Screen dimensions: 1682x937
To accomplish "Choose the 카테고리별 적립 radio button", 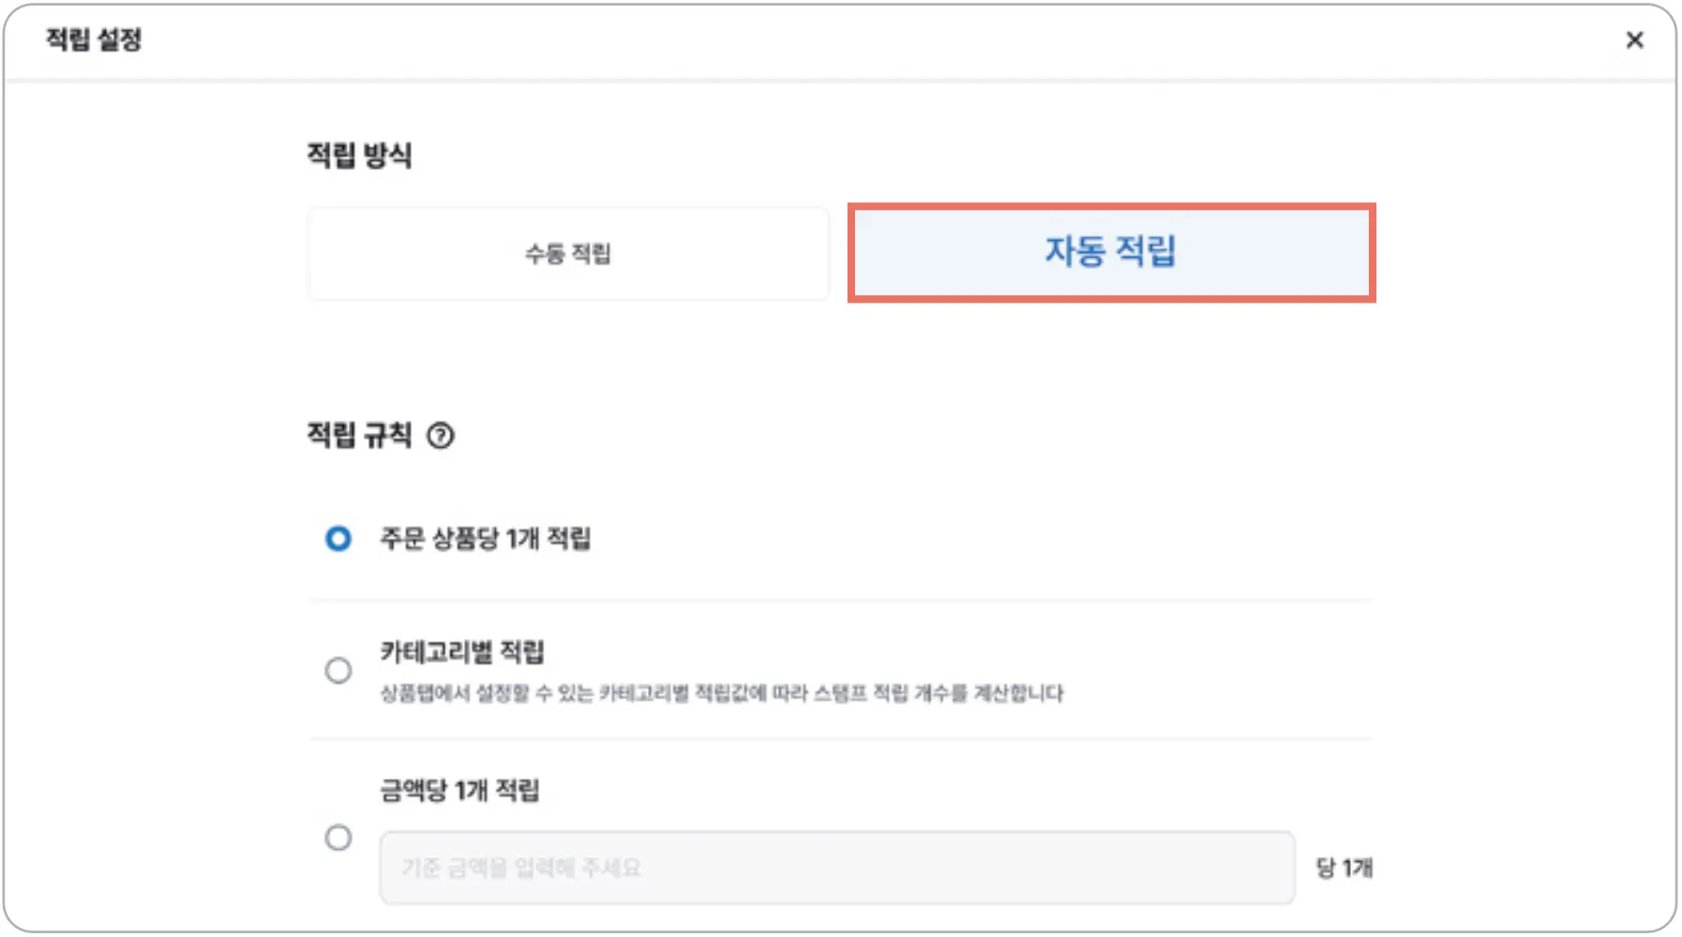I will pyautogui.click(x=338, y=671).
